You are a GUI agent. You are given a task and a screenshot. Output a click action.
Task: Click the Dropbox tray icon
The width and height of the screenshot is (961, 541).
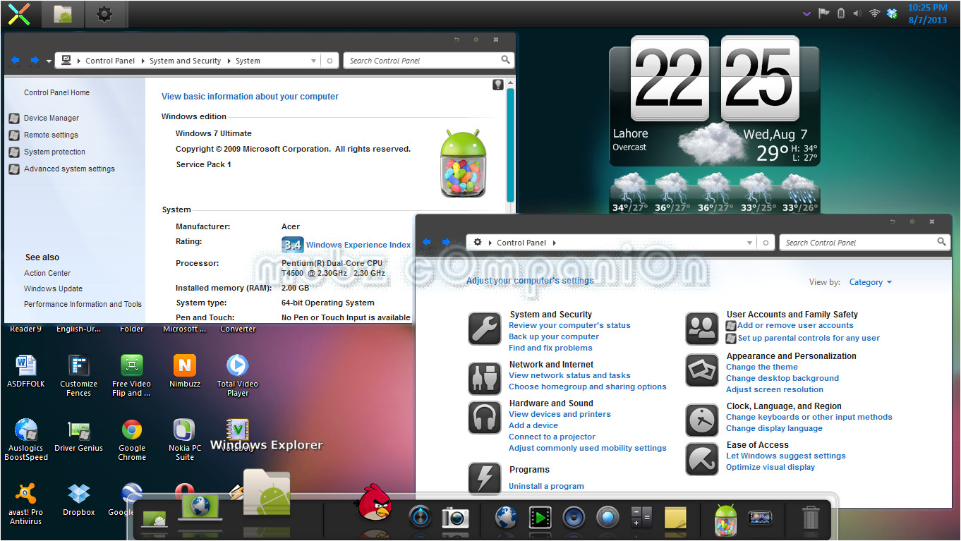(x=892, y=13)
